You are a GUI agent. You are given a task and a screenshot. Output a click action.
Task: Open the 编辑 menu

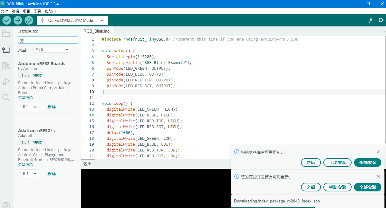click(x=15, y=11)
